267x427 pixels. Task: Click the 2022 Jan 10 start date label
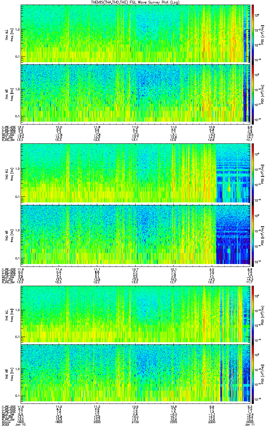13,424
